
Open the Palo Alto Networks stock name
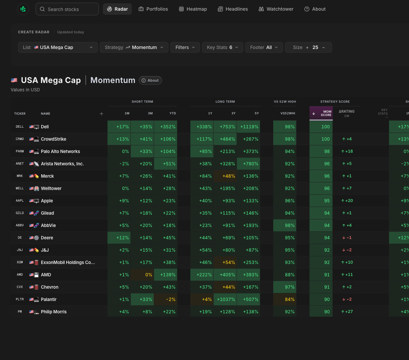[61, 151]
